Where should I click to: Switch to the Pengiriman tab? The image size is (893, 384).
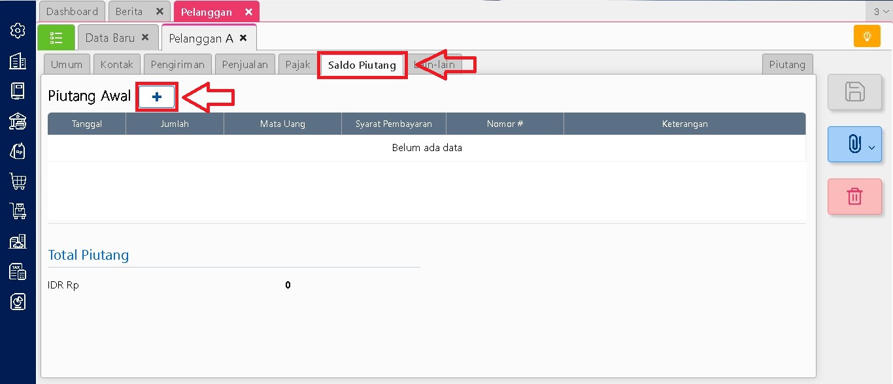[x=177, y=65]
